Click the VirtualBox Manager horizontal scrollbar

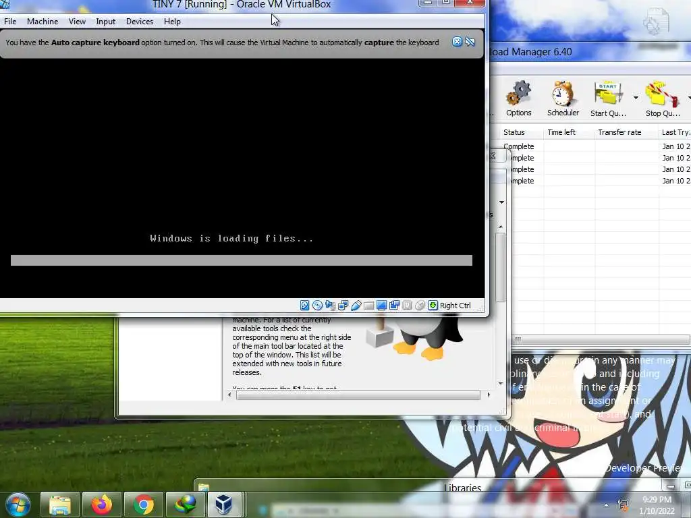(358, 395)
